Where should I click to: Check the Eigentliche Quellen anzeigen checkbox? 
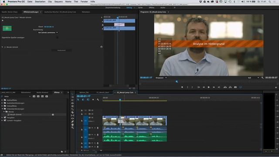point(57,38)
